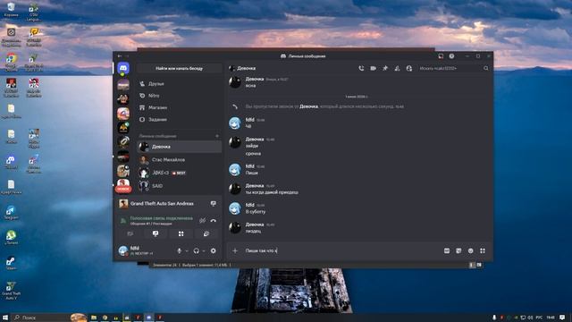This screenshot has width=572, height=322.
Task: Open user settings gear icon
Action: (214, 250)
